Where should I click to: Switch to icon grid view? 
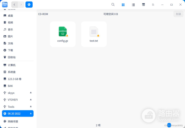pyautogui.click(x=123, y=5)
